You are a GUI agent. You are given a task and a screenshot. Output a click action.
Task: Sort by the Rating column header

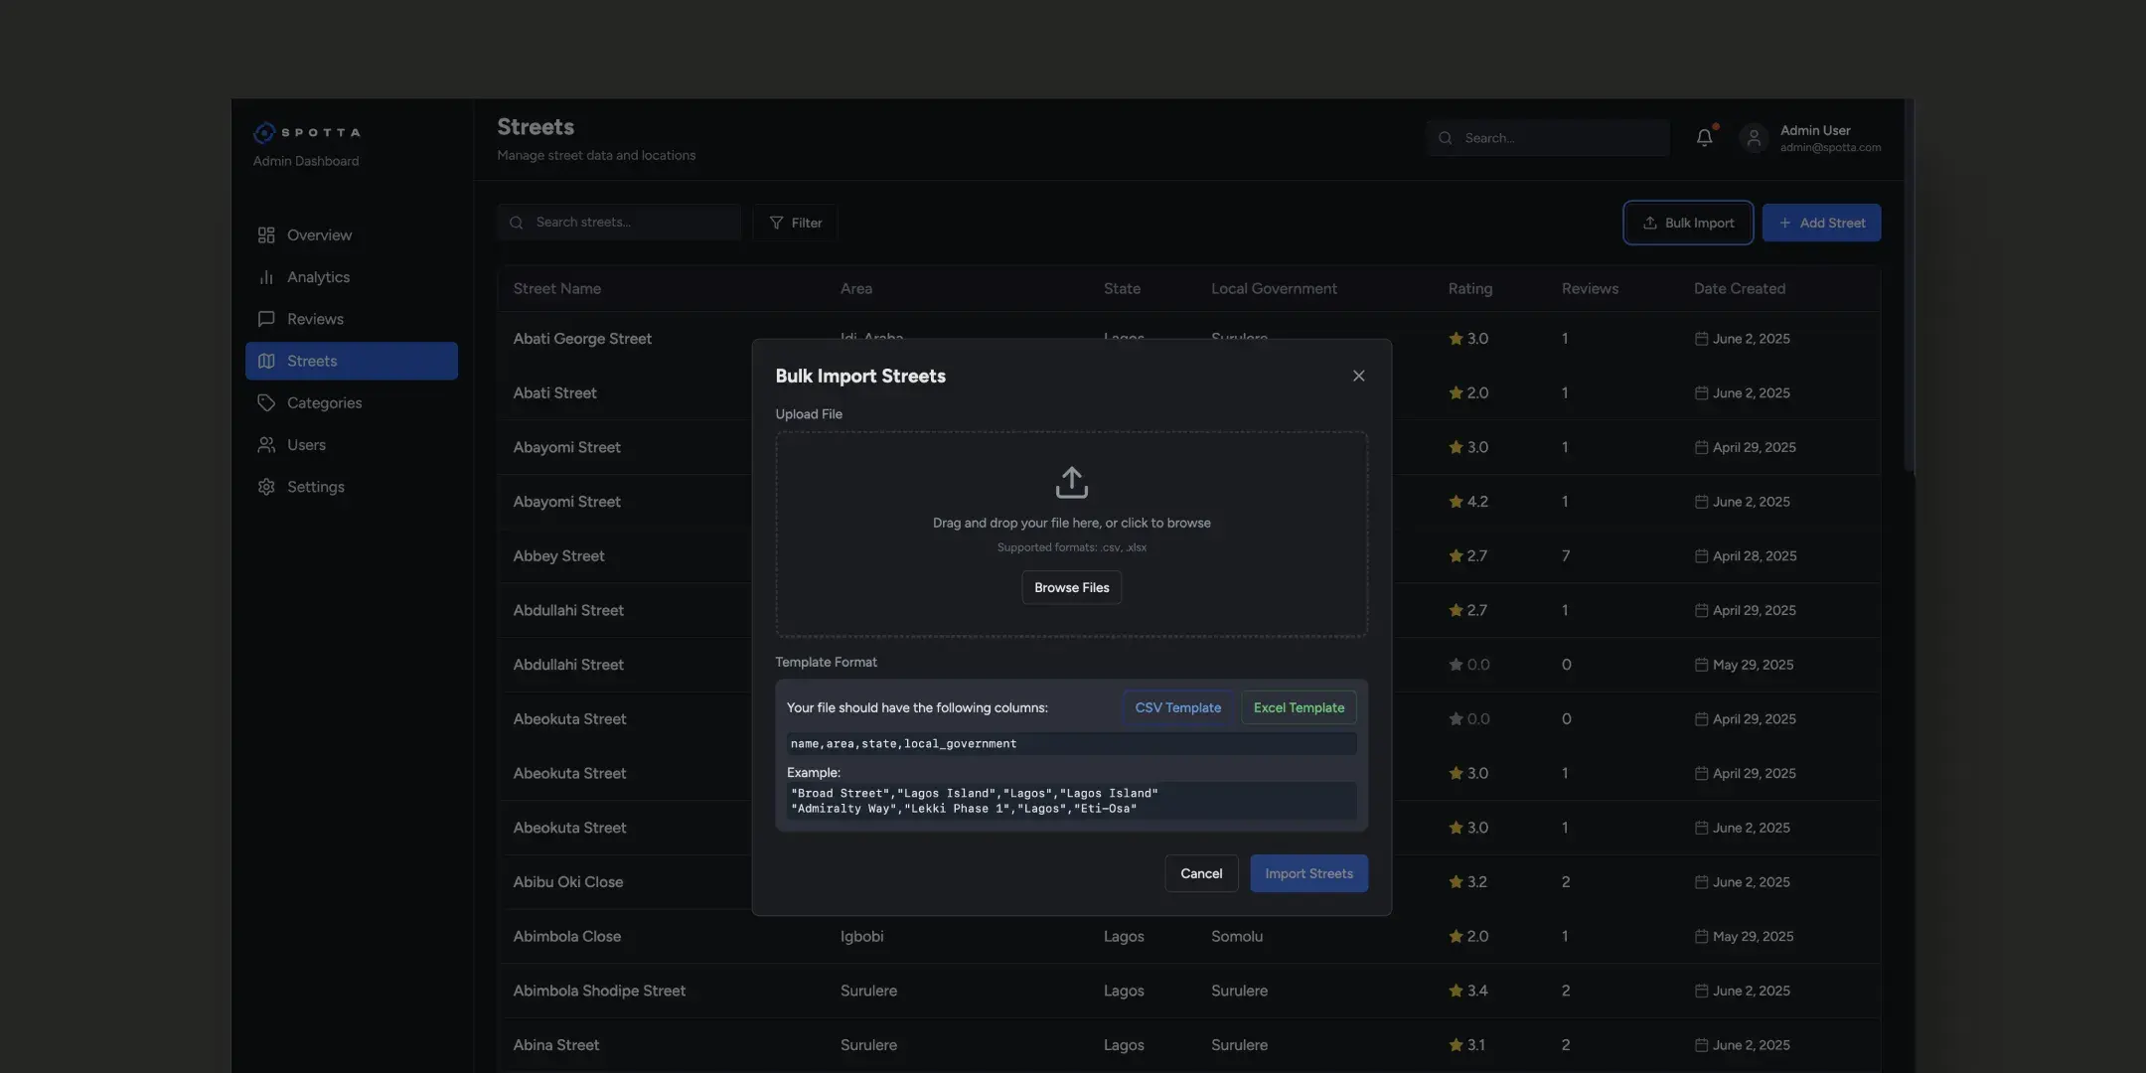click(x=1469, y=288)
